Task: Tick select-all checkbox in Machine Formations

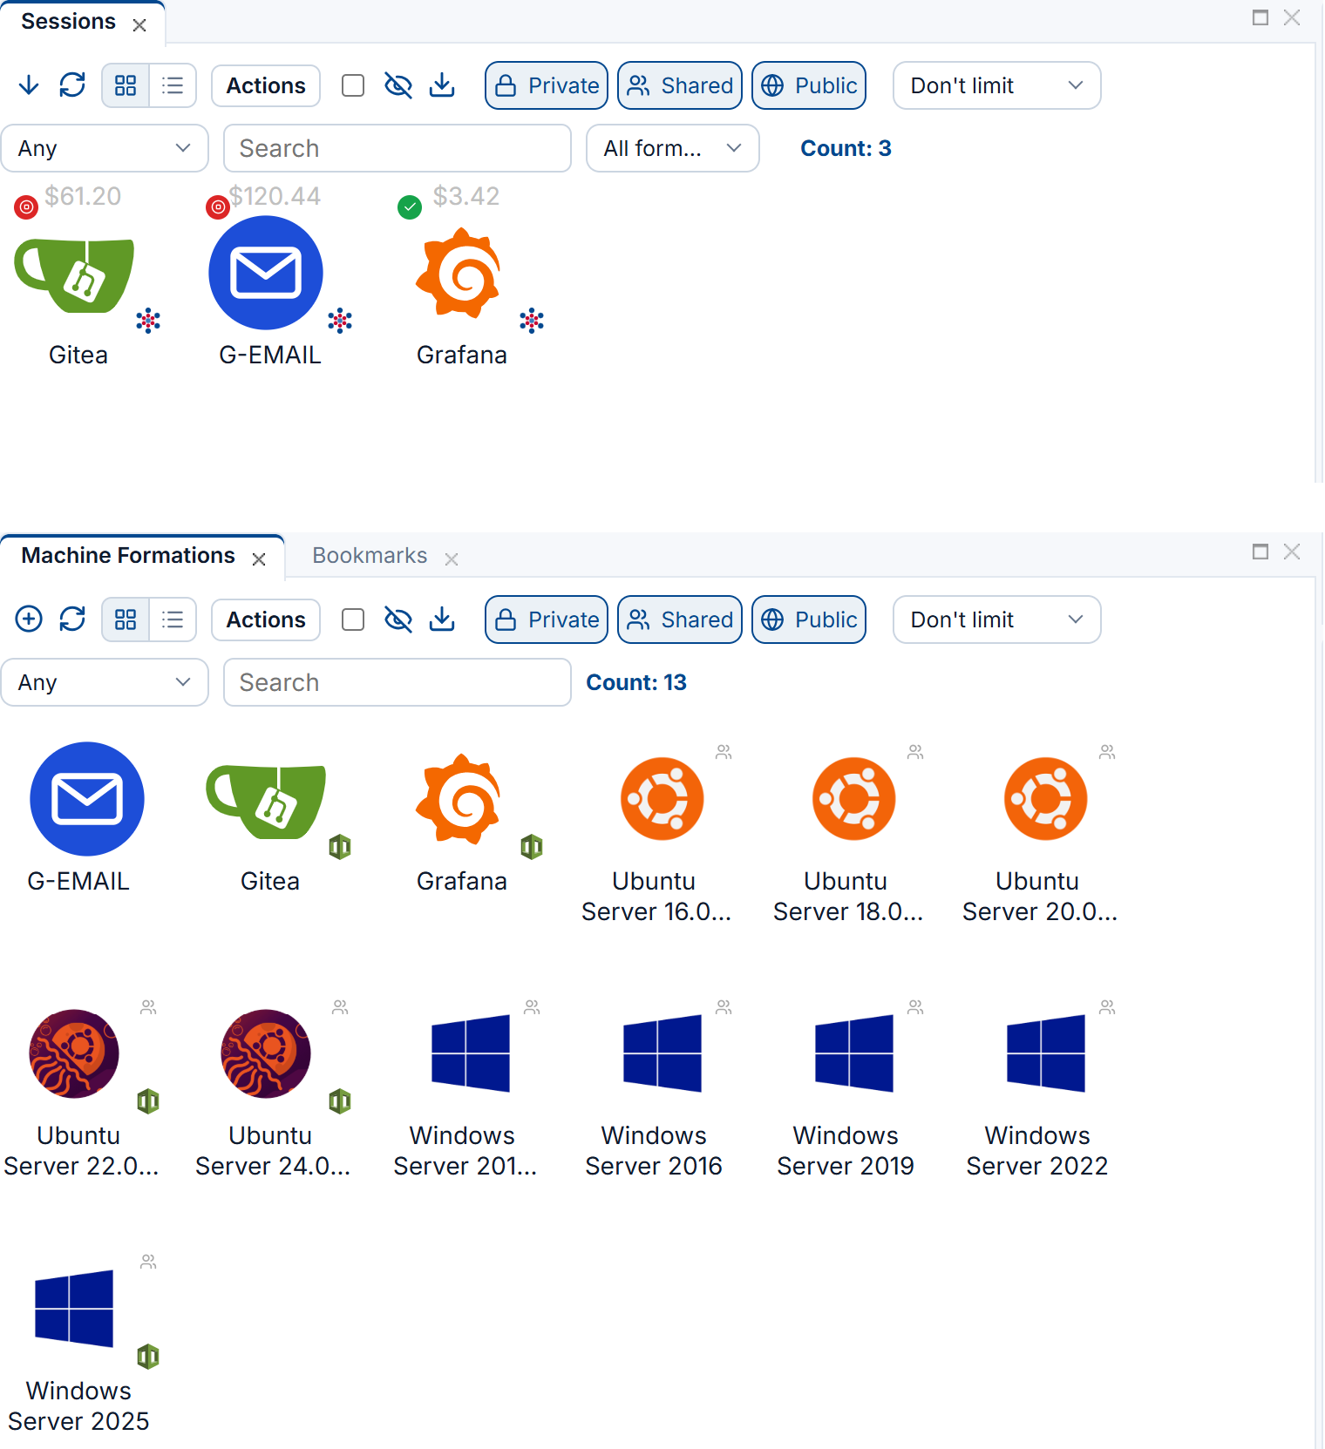Action: tap(353, 620)
